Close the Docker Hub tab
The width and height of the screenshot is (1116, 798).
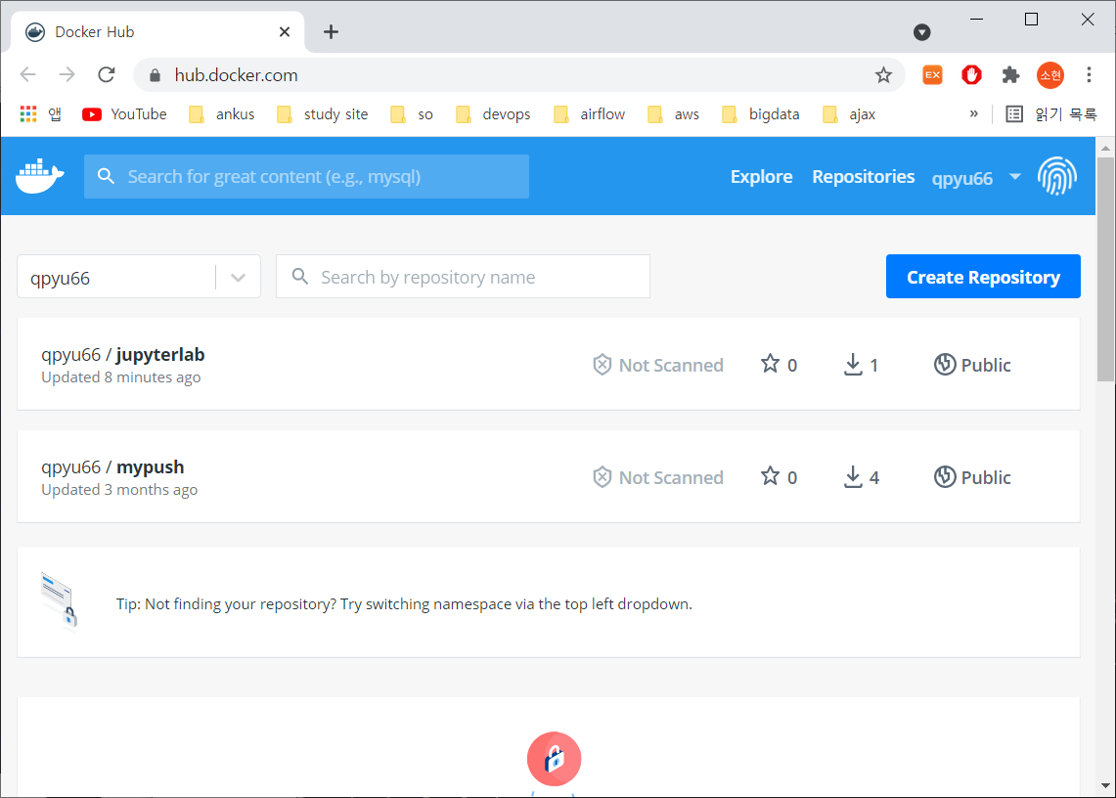(284, 32)
